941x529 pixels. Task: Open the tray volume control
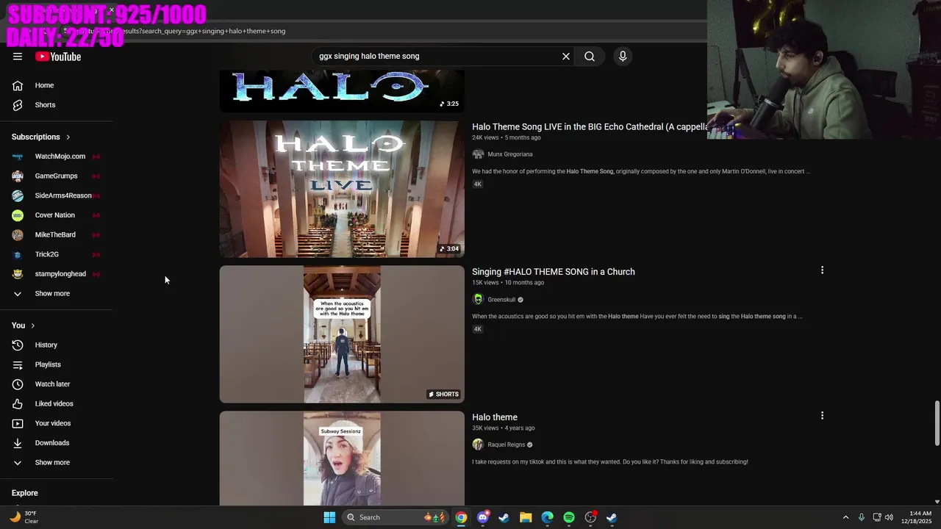click(x=890, y=517)
